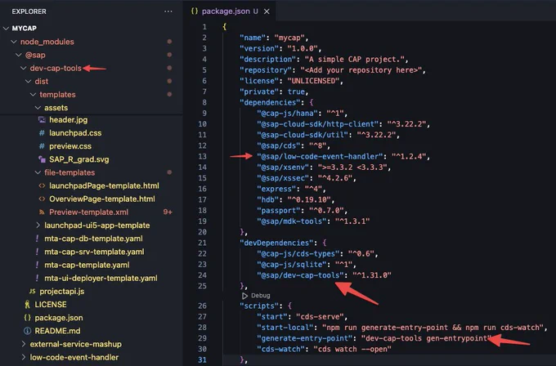Screen dimensions: 556x366
Task: Open header.jpg image file icon
Action: (x=42, y=120)
